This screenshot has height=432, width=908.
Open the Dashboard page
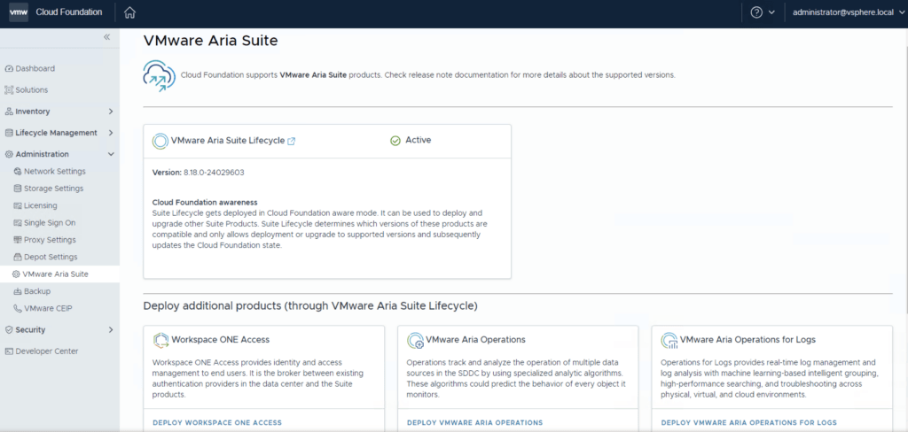tap(35, 68)
